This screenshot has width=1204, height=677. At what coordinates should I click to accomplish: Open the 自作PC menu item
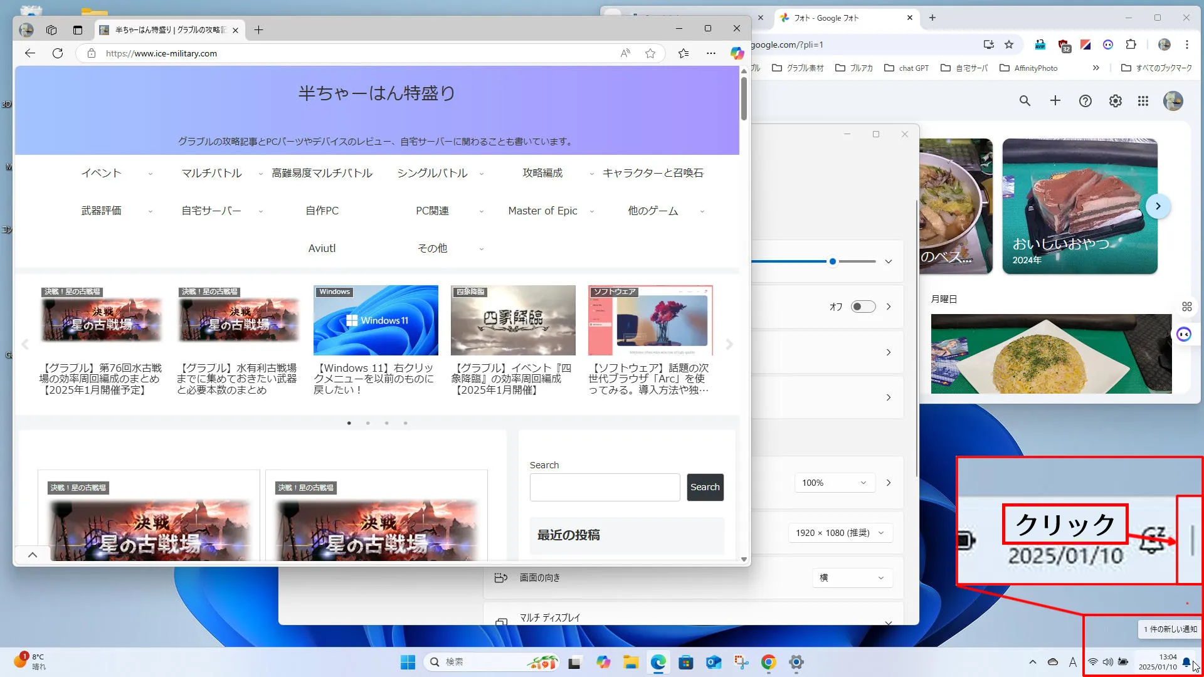coord(322,211)
